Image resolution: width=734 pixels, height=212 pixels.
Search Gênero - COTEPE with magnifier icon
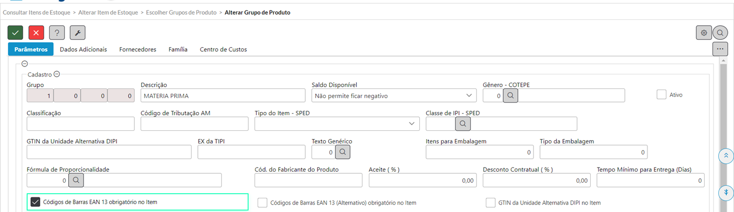click(x=510, y=95)
